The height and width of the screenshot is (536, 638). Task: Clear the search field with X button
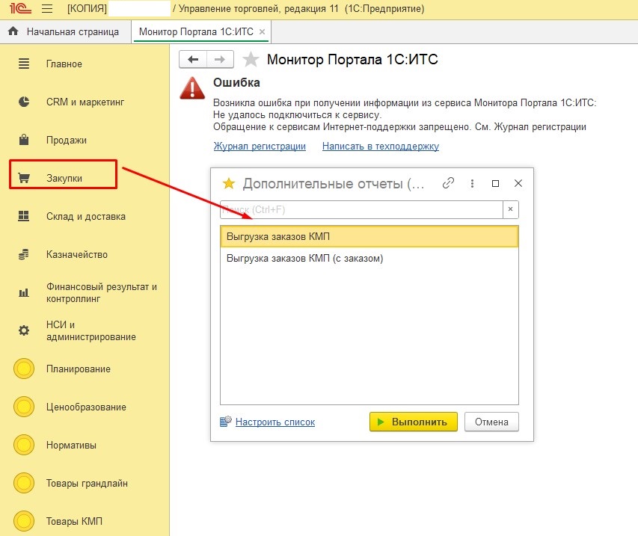(x=509, y=209)
